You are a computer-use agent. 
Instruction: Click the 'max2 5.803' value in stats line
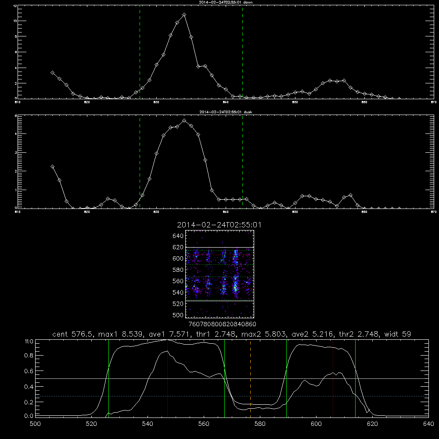(263, 334)
